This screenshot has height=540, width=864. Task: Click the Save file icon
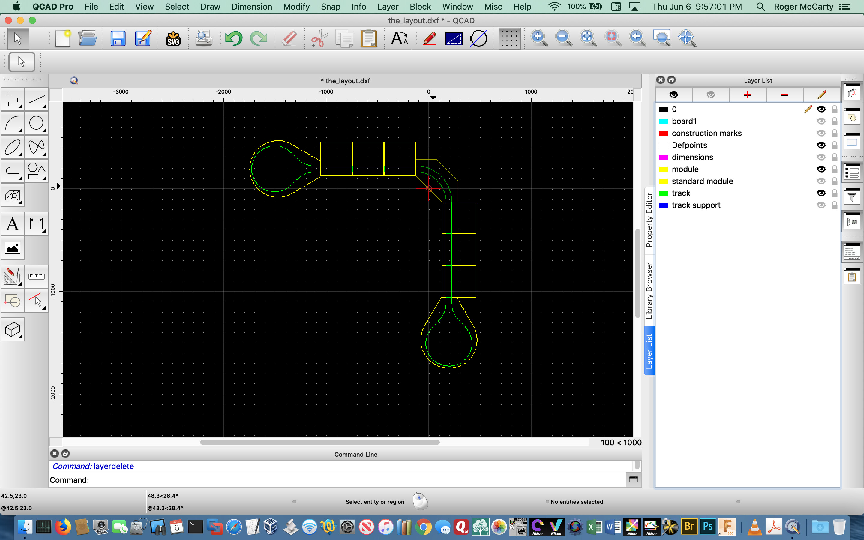coord(118,38)
